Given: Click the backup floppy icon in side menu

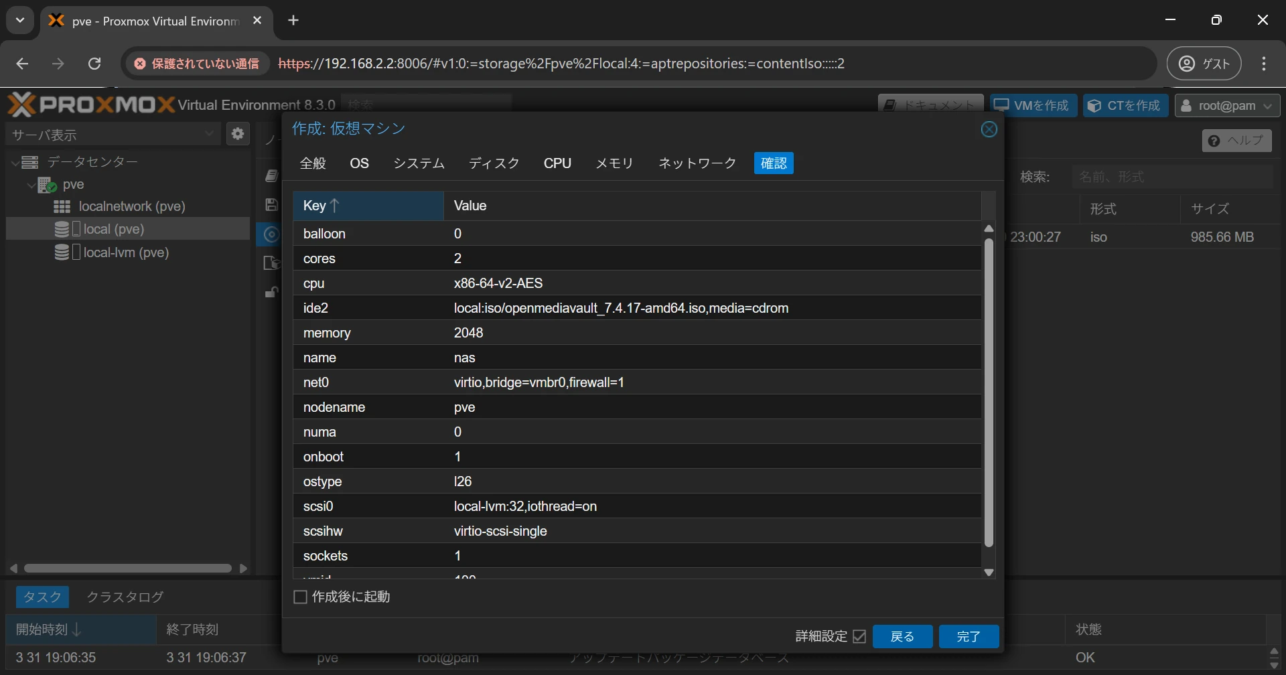Looking at the screenshot, I should (271, 205).
